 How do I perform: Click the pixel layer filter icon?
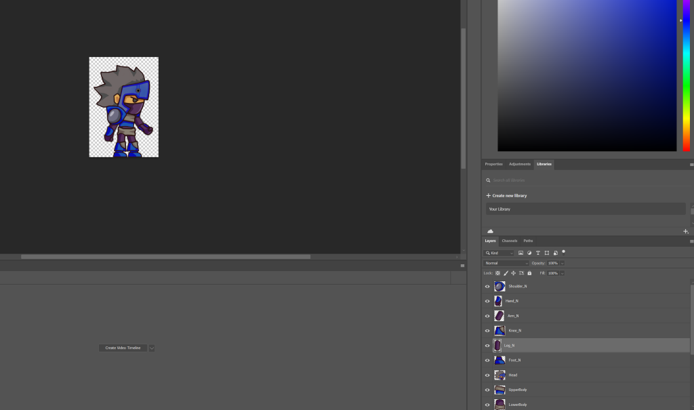click(x=521, y=253)
